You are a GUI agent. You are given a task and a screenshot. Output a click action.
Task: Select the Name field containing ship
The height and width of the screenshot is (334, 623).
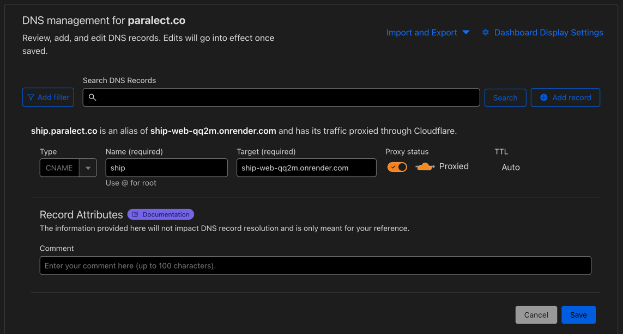point(166,168)
